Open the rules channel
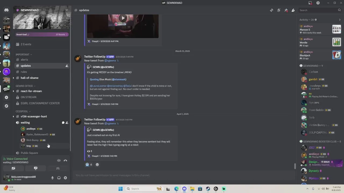Viewport: 344px width, 193px height. click(42, 72)
